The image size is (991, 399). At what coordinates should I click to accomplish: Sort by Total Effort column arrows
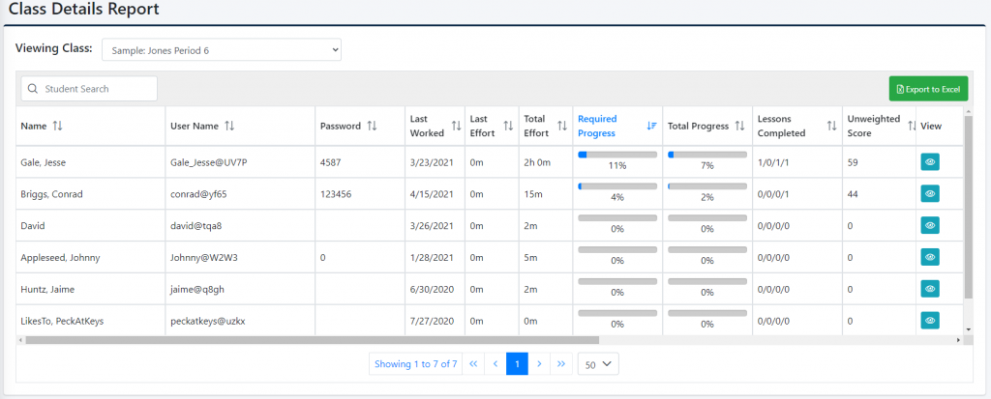point(562,126)
